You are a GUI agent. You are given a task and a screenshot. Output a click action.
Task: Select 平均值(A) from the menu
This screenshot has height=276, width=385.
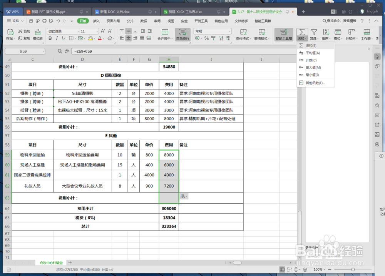[316, 53]
